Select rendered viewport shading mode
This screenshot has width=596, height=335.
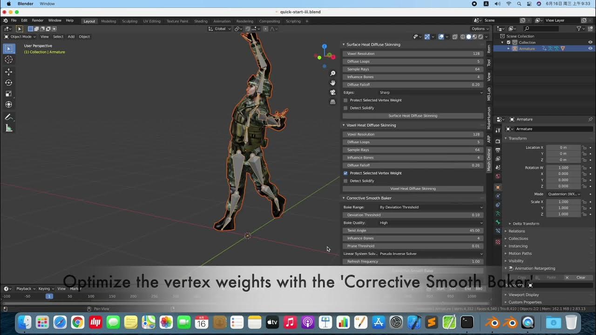point(481,37)
